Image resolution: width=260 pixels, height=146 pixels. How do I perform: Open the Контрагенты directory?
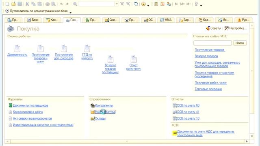104,105
